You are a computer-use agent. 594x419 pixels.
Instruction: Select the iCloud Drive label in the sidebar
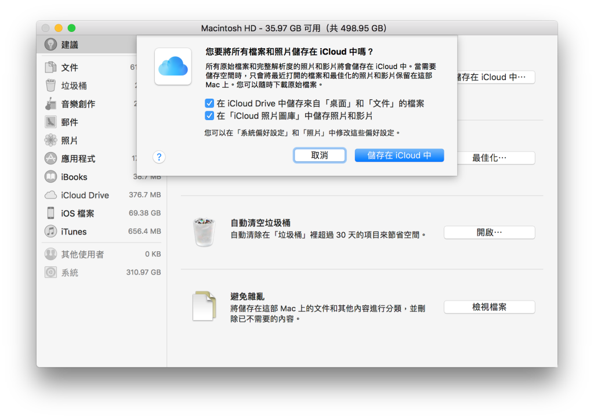click(x=85, y=195)
